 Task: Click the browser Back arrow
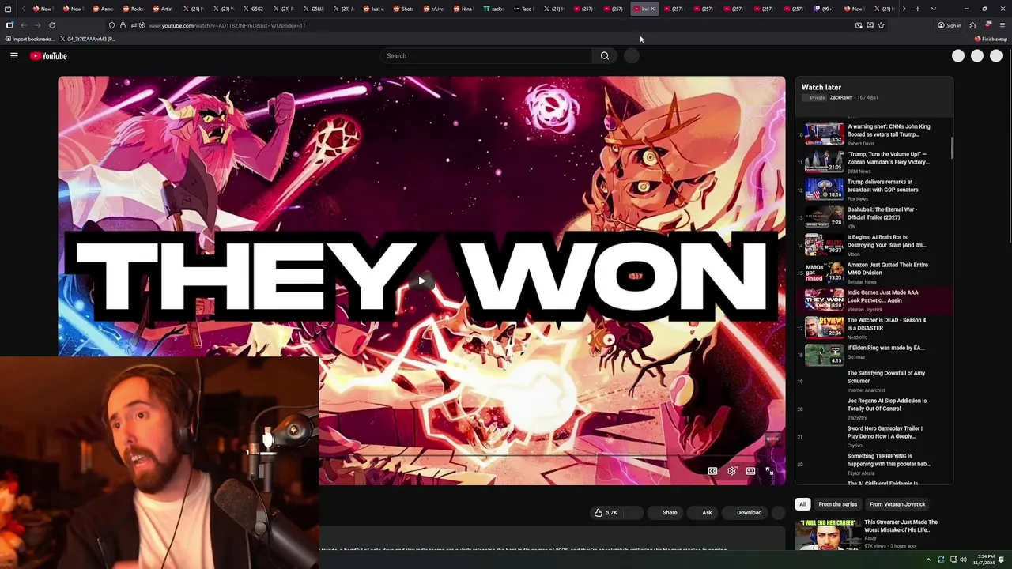pos(24,25)
